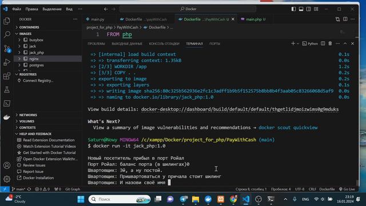The height and width of the screenshot is (206, 366).
Task: Click the Git Graph status bar item
Action: coord(73,189)
